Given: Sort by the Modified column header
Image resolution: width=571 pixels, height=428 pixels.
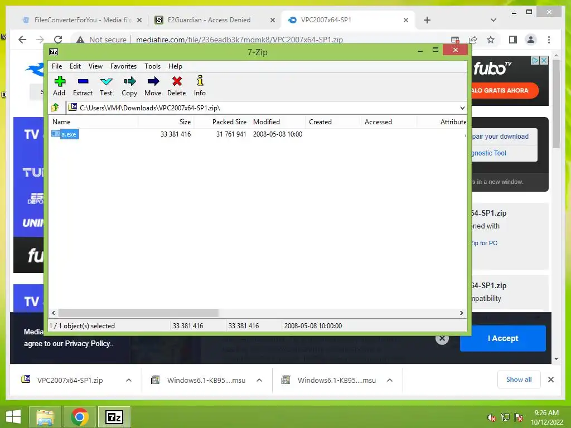Looking at the screenshot, I should click(x=278, y=122).
